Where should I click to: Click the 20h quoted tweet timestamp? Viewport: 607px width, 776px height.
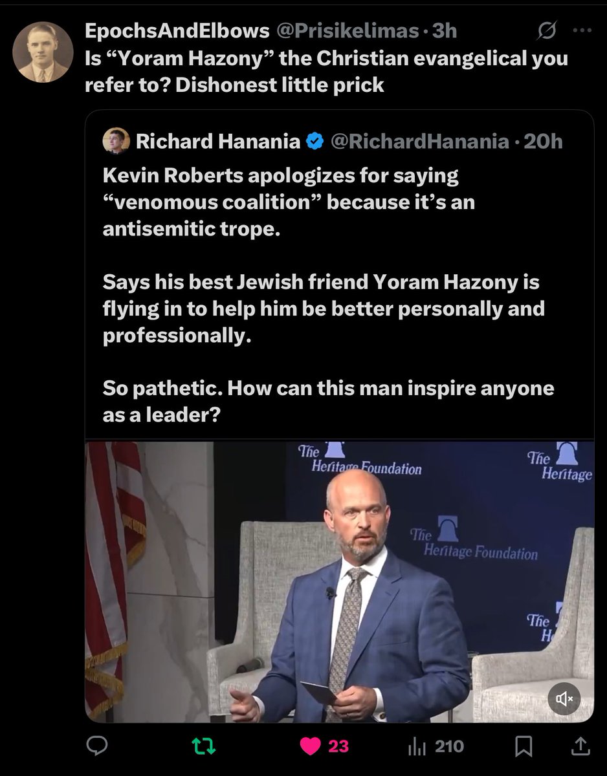point(544,142)
